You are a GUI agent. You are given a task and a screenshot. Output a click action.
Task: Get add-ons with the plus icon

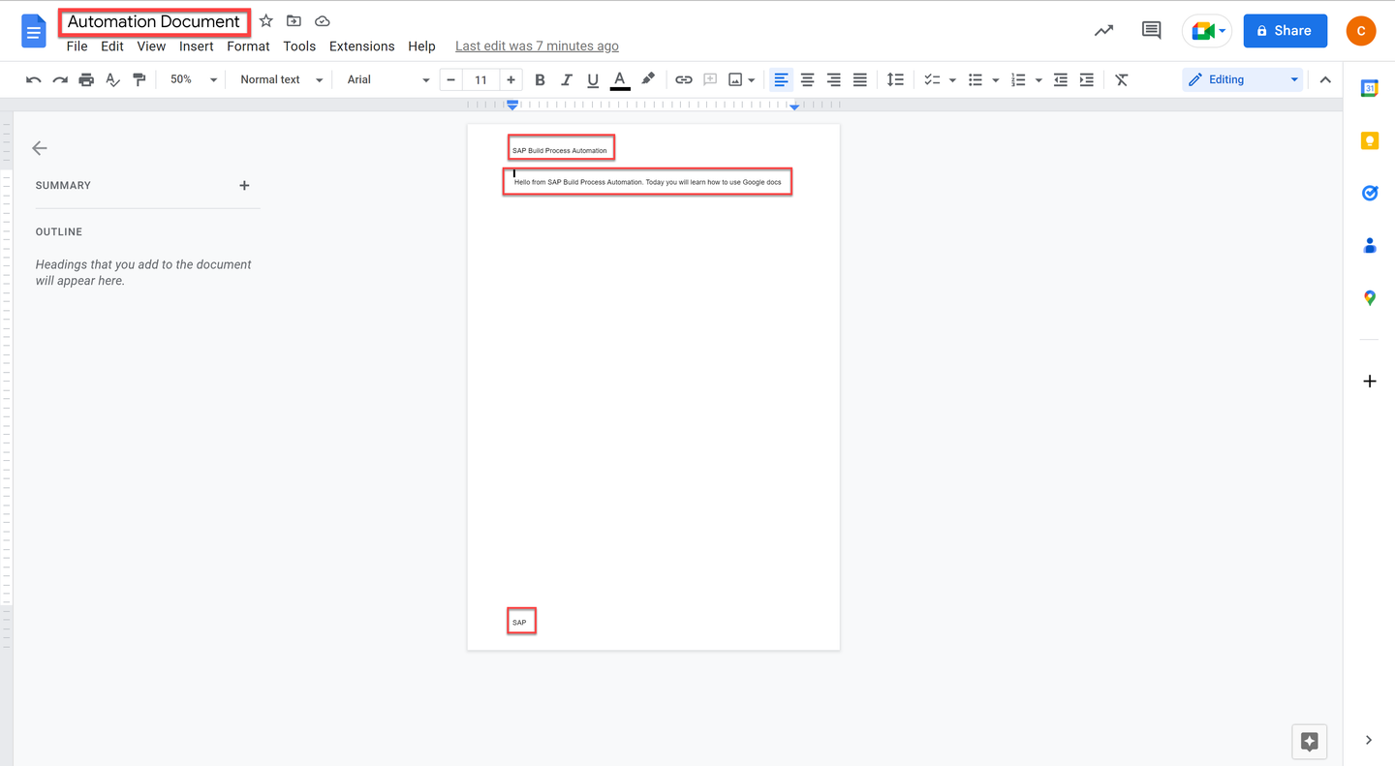[x=1370, y=382]
